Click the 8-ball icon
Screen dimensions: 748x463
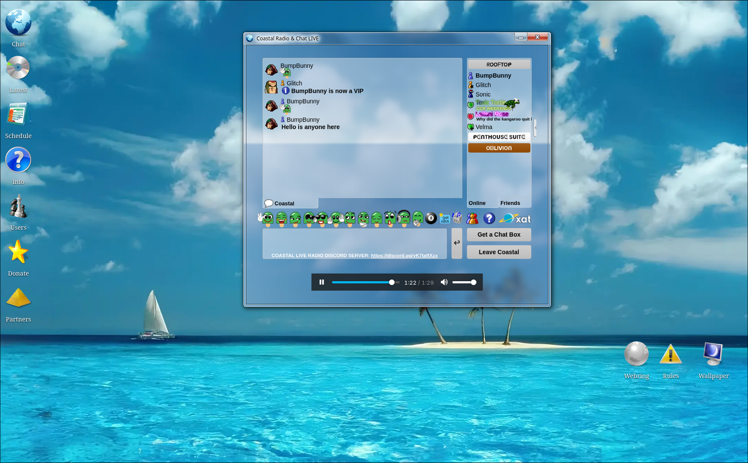431,219
